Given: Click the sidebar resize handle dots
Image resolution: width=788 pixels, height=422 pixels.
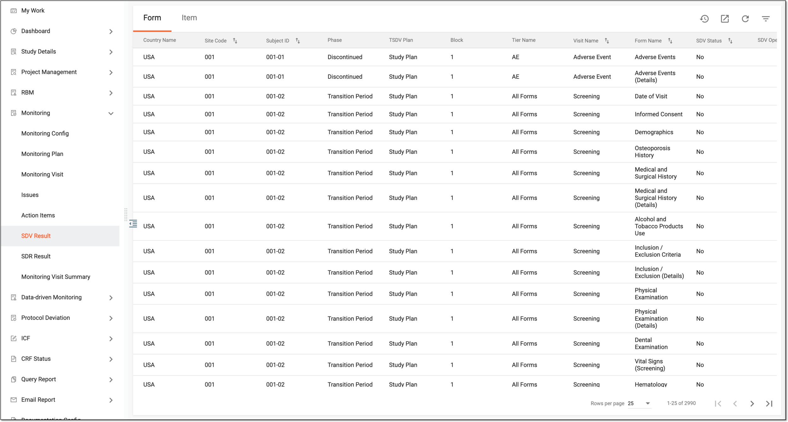Looking at the screenshot, I should click(x=126, y=214).
